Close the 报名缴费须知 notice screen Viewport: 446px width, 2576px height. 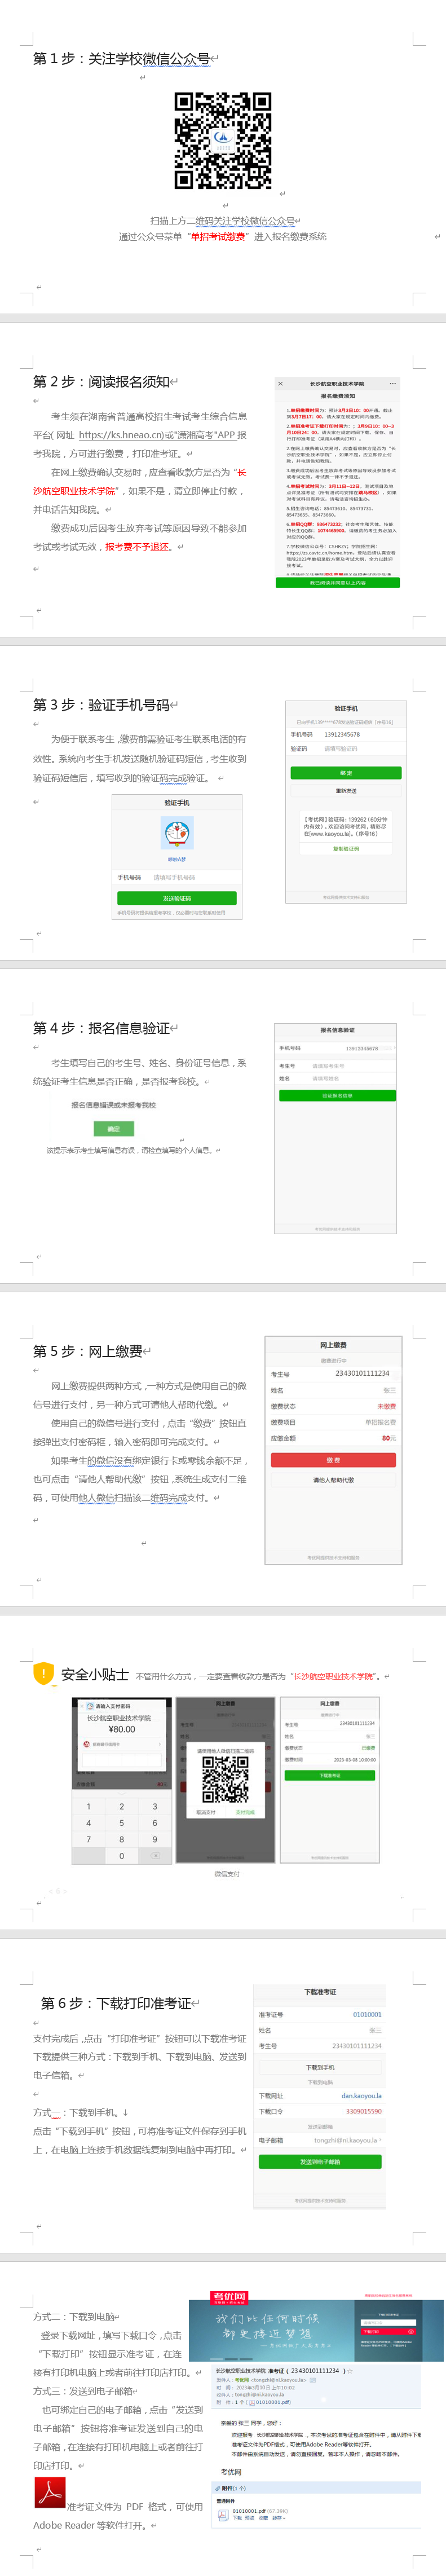coord(280,383)
